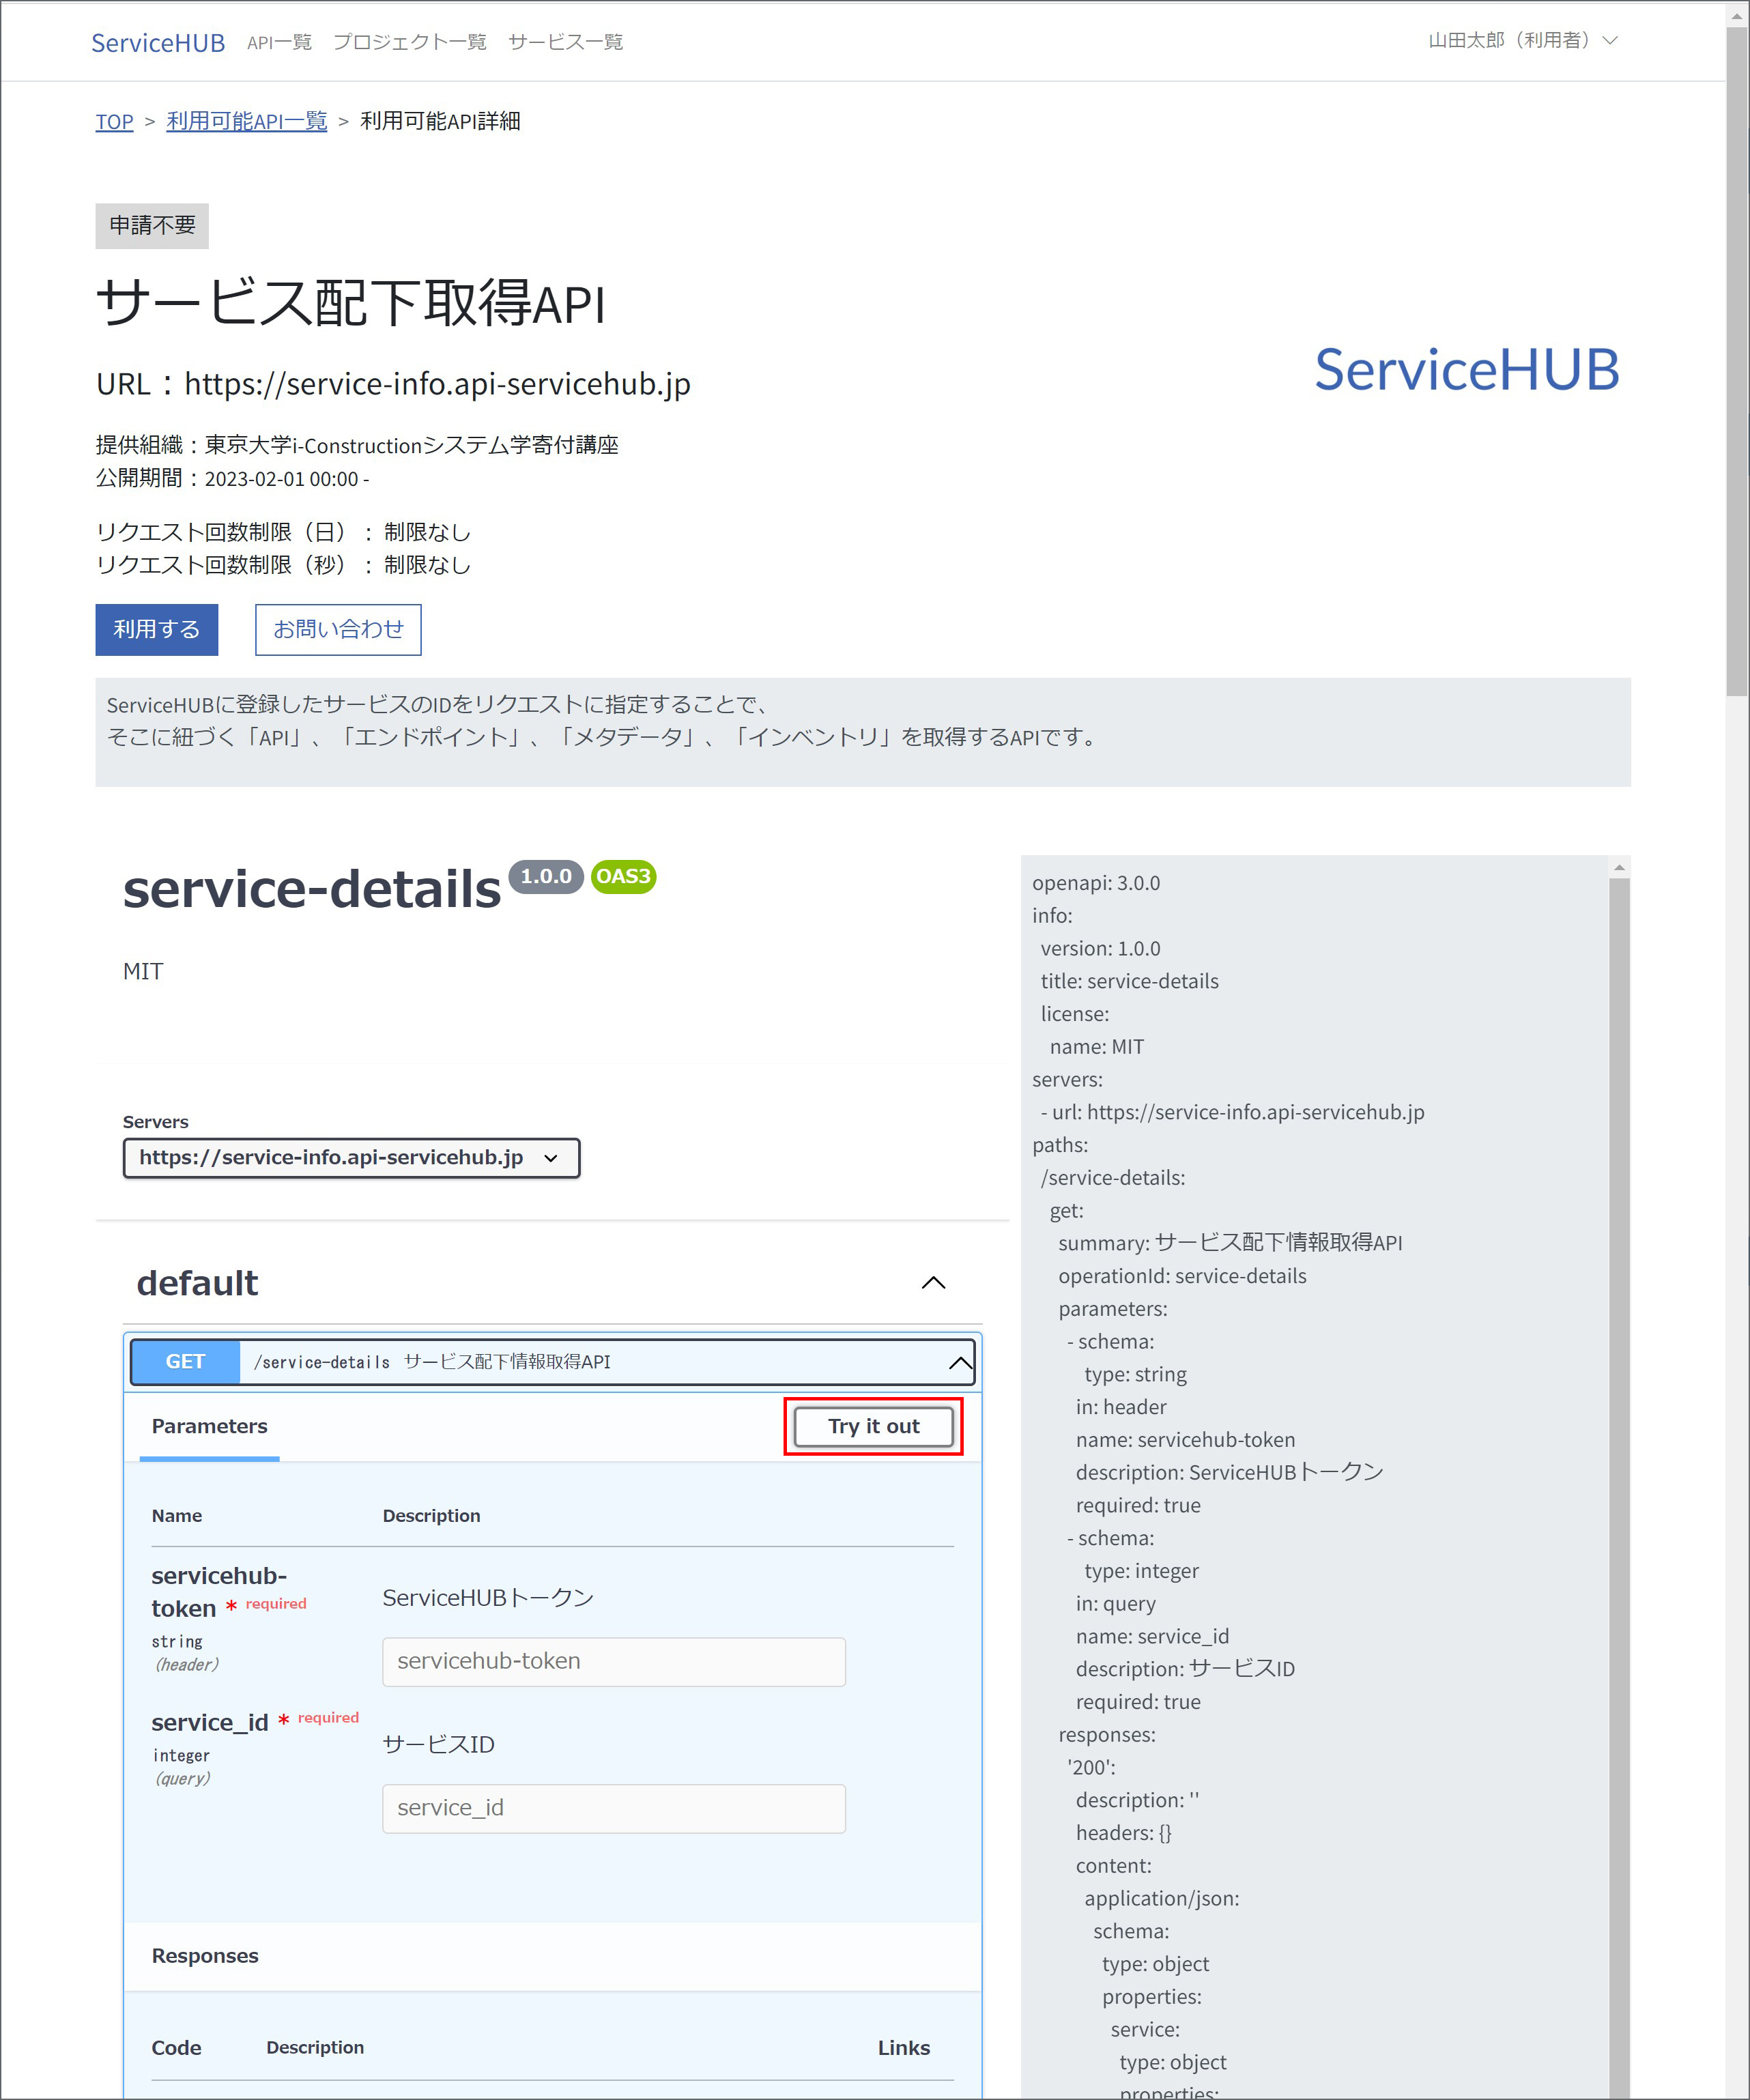1750x2100 pixels.
Task: Click the OAS3 badge
Action: click(x=623, y=876)
